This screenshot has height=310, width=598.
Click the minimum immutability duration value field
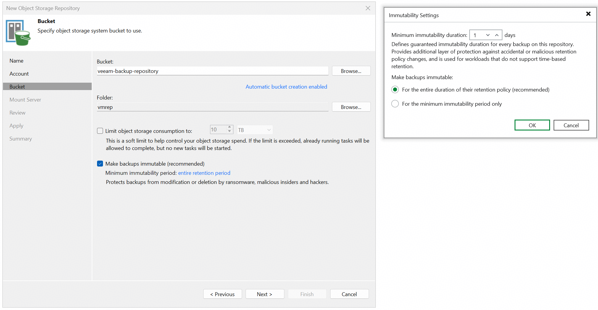pos(476,35)
